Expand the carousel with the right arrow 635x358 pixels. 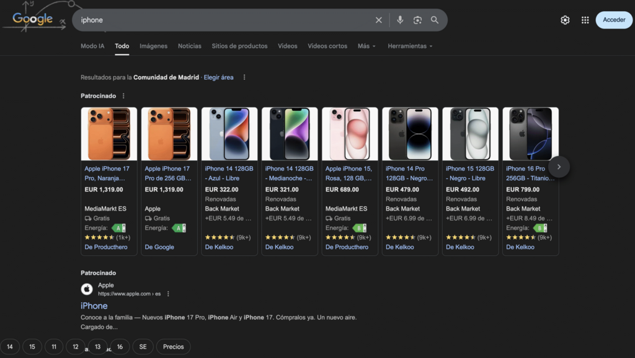[559, 167]
